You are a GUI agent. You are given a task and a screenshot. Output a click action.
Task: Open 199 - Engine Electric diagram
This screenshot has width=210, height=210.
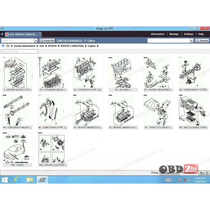click(52, 150)
